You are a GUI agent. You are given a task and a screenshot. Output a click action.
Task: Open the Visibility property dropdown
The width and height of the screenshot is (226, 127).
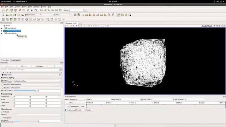pos(89,110)
